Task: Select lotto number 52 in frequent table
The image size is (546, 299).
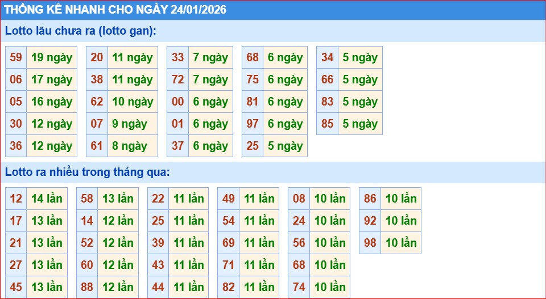Action: click(87, 243)
